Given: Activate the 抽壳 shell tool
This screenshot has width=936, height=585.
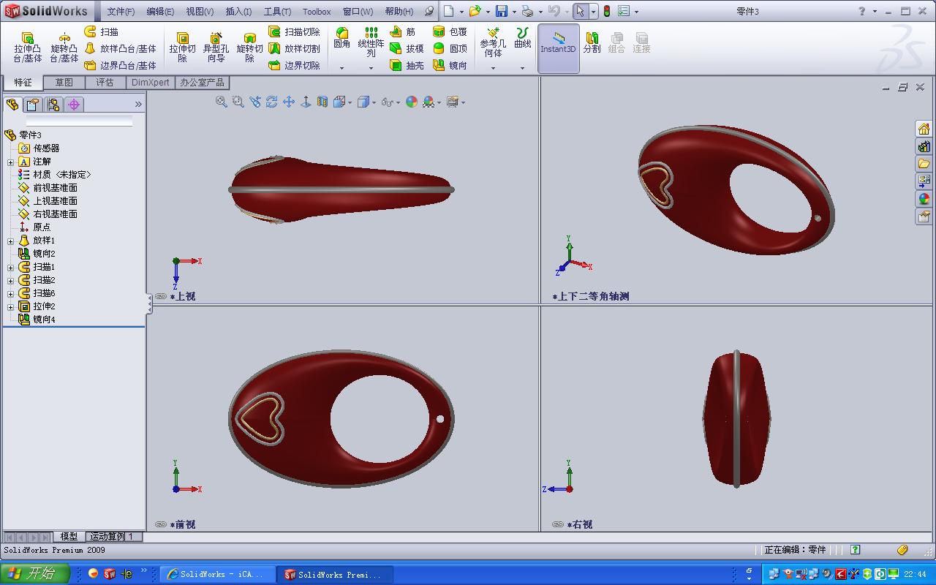Looking at the screenshot, I should (x=407, y=65).
